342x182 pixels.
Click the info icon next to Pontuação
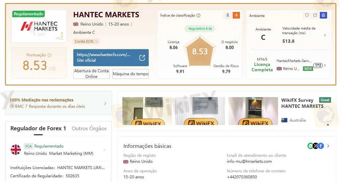point(50,55)
